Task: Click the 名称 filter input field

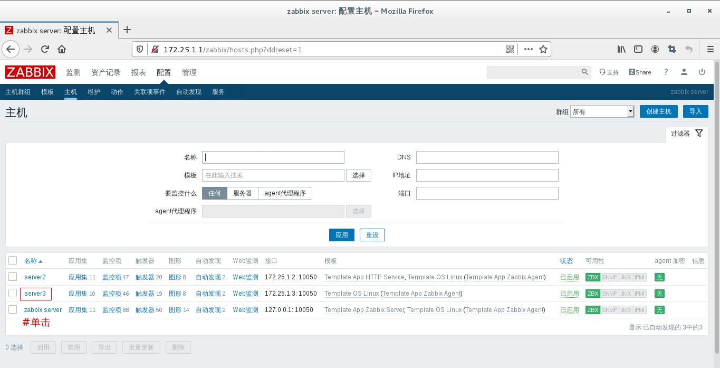Action: (x=273, y=157)
